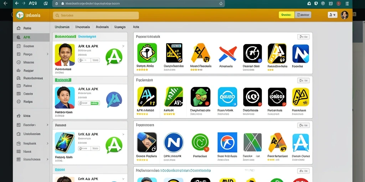
Task: Toggle green button segment in blue-portrait card
Action: click(95, 103)
